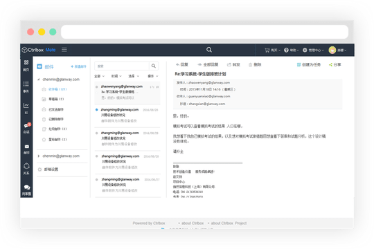Viewport: 374px width, 249px height.
Task: Open the zhaowenyang@glanway.com email in list
Action: (x=127, y=92)
